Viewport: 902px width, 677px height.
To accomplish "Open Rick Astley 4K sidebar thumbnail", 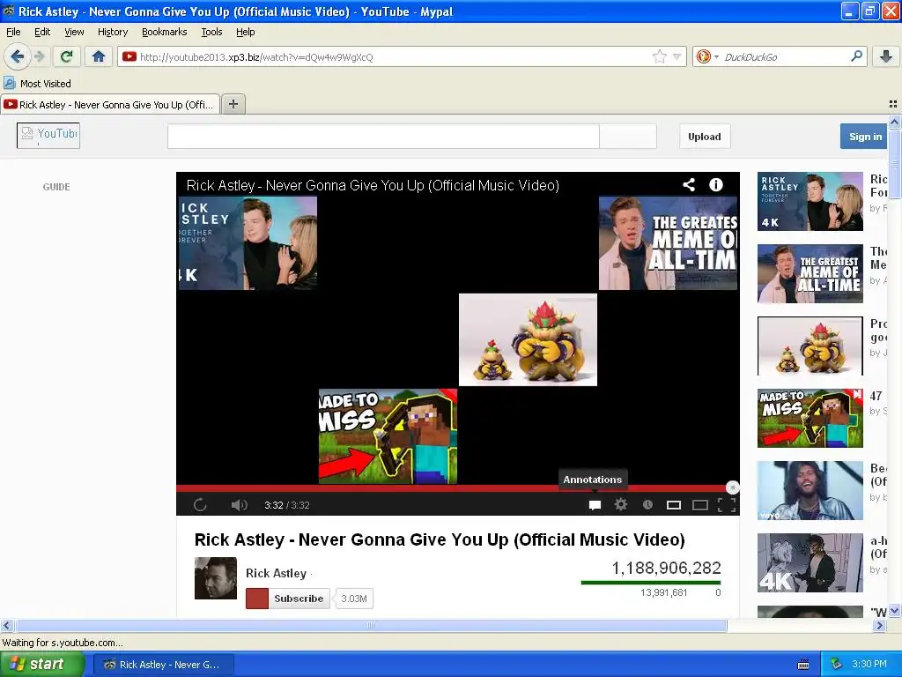I will tap(810, 201).
